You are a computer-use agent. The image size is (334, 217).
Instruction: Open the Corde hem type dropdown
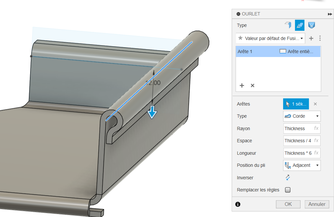[x=302, y=116]
